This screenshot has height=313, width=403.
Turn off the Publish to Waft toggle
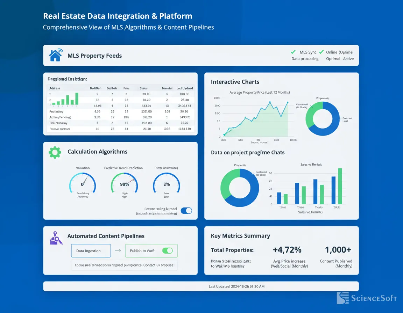pos(168,250)
